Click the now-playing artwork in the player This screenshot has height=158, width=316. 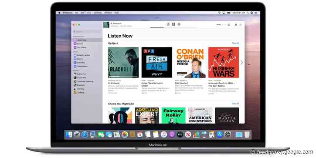(x=106, y=24)
